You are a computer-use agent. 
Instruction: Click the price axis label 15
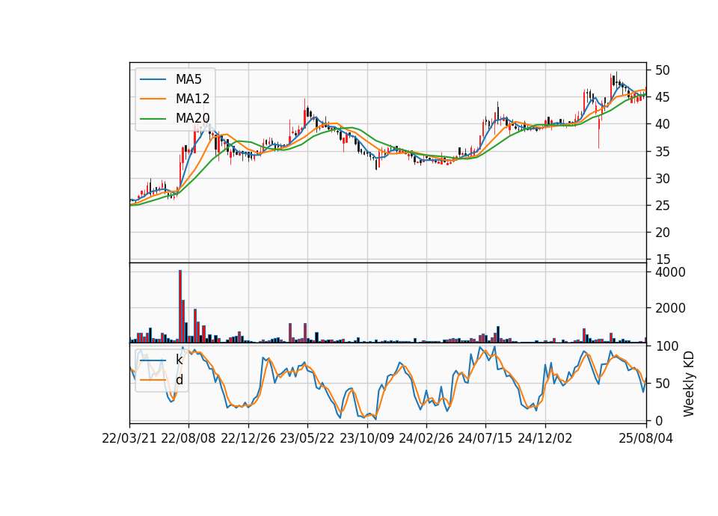662,259
